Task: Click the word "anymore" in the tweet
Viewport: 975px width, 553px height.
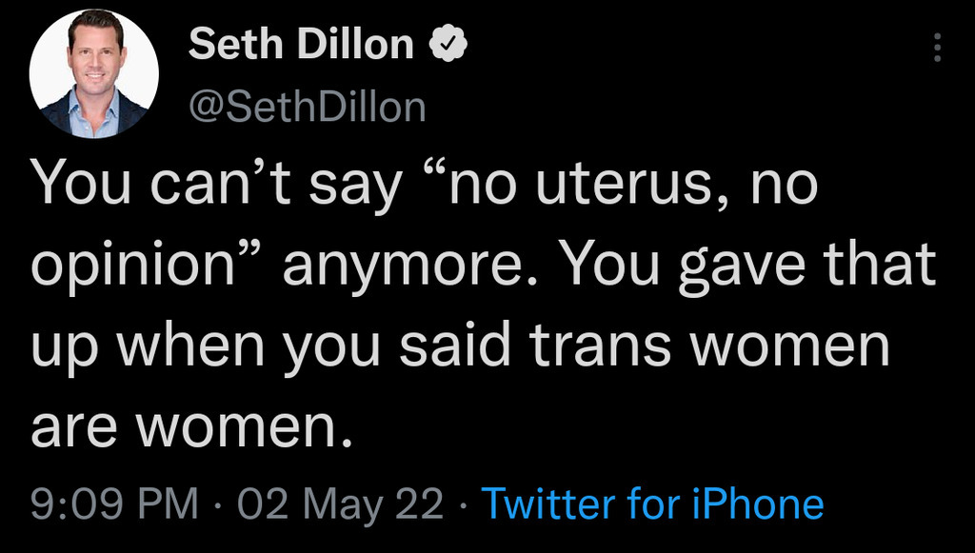Action: (396, 268)
